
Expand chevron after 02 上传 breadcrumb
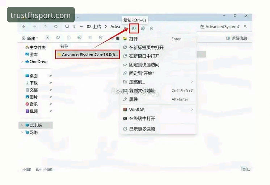[x=106, y=27]
